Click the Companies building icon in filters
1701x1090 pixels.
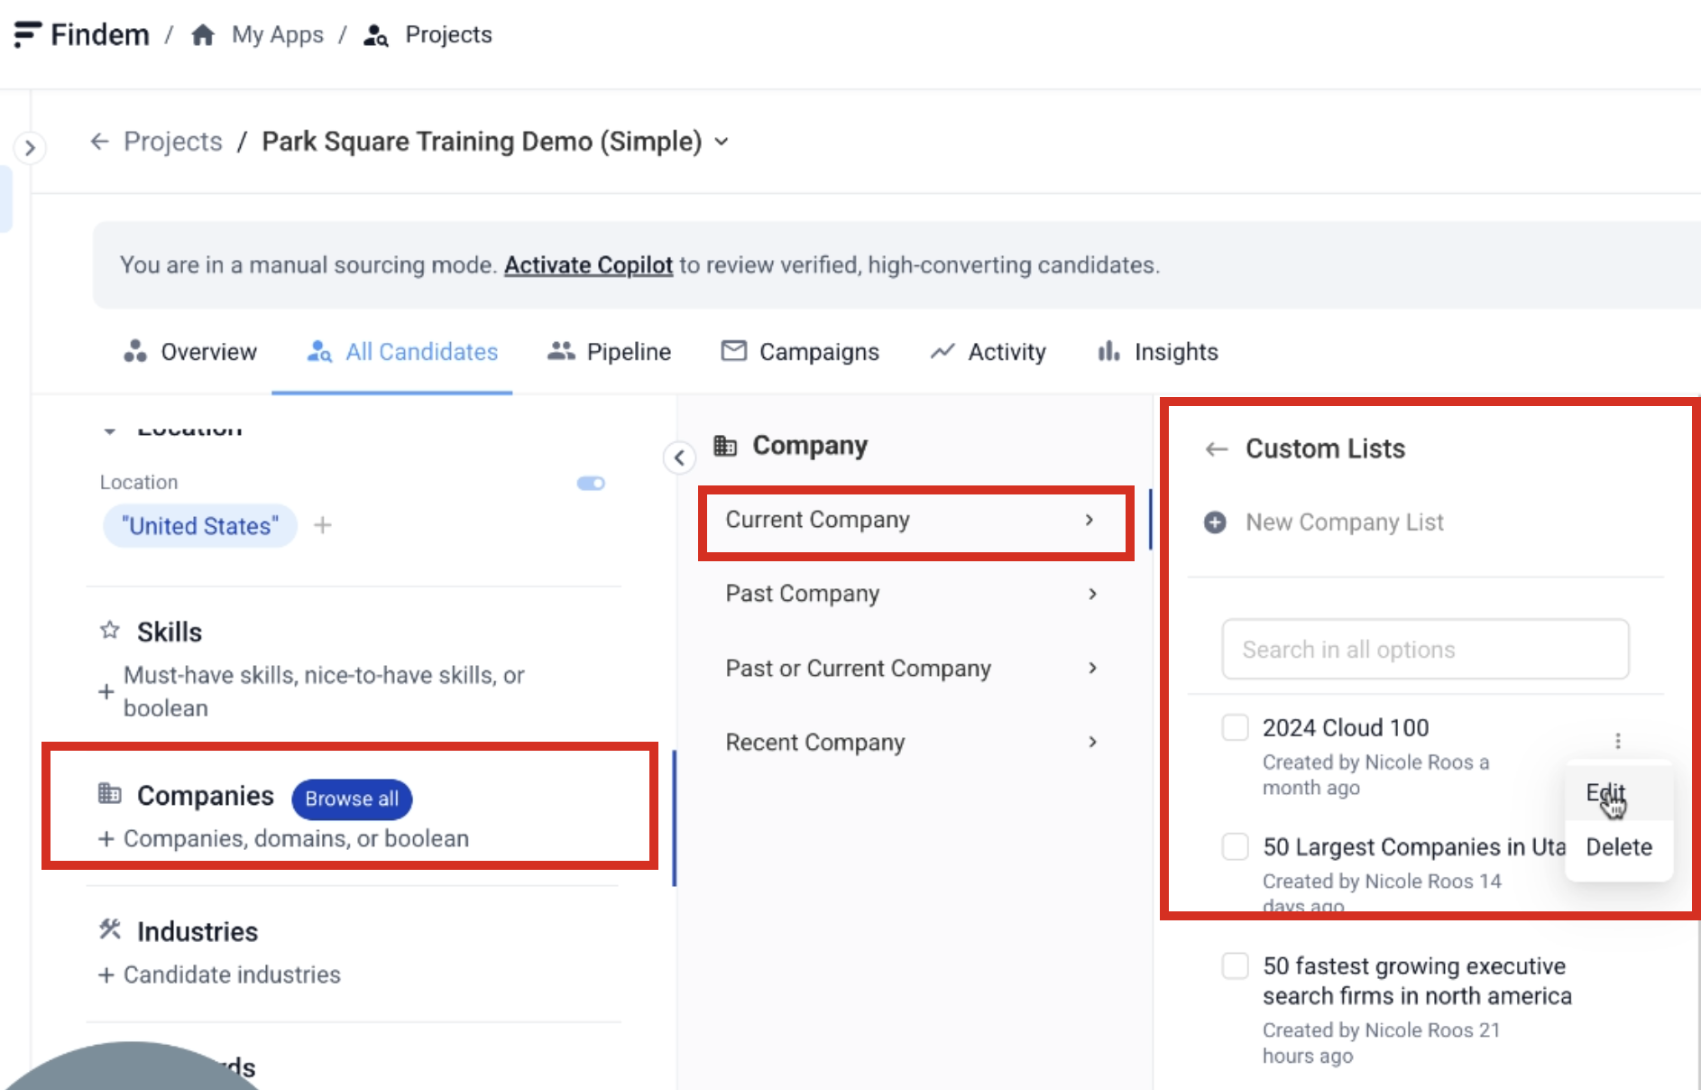109,793
